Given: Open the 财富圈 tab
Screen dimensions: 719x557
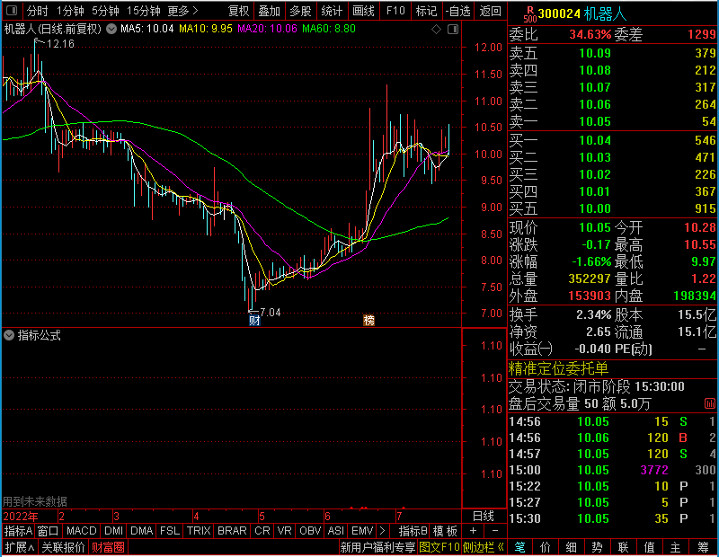Looking at the screenshot, I should (x=108, y=547).
